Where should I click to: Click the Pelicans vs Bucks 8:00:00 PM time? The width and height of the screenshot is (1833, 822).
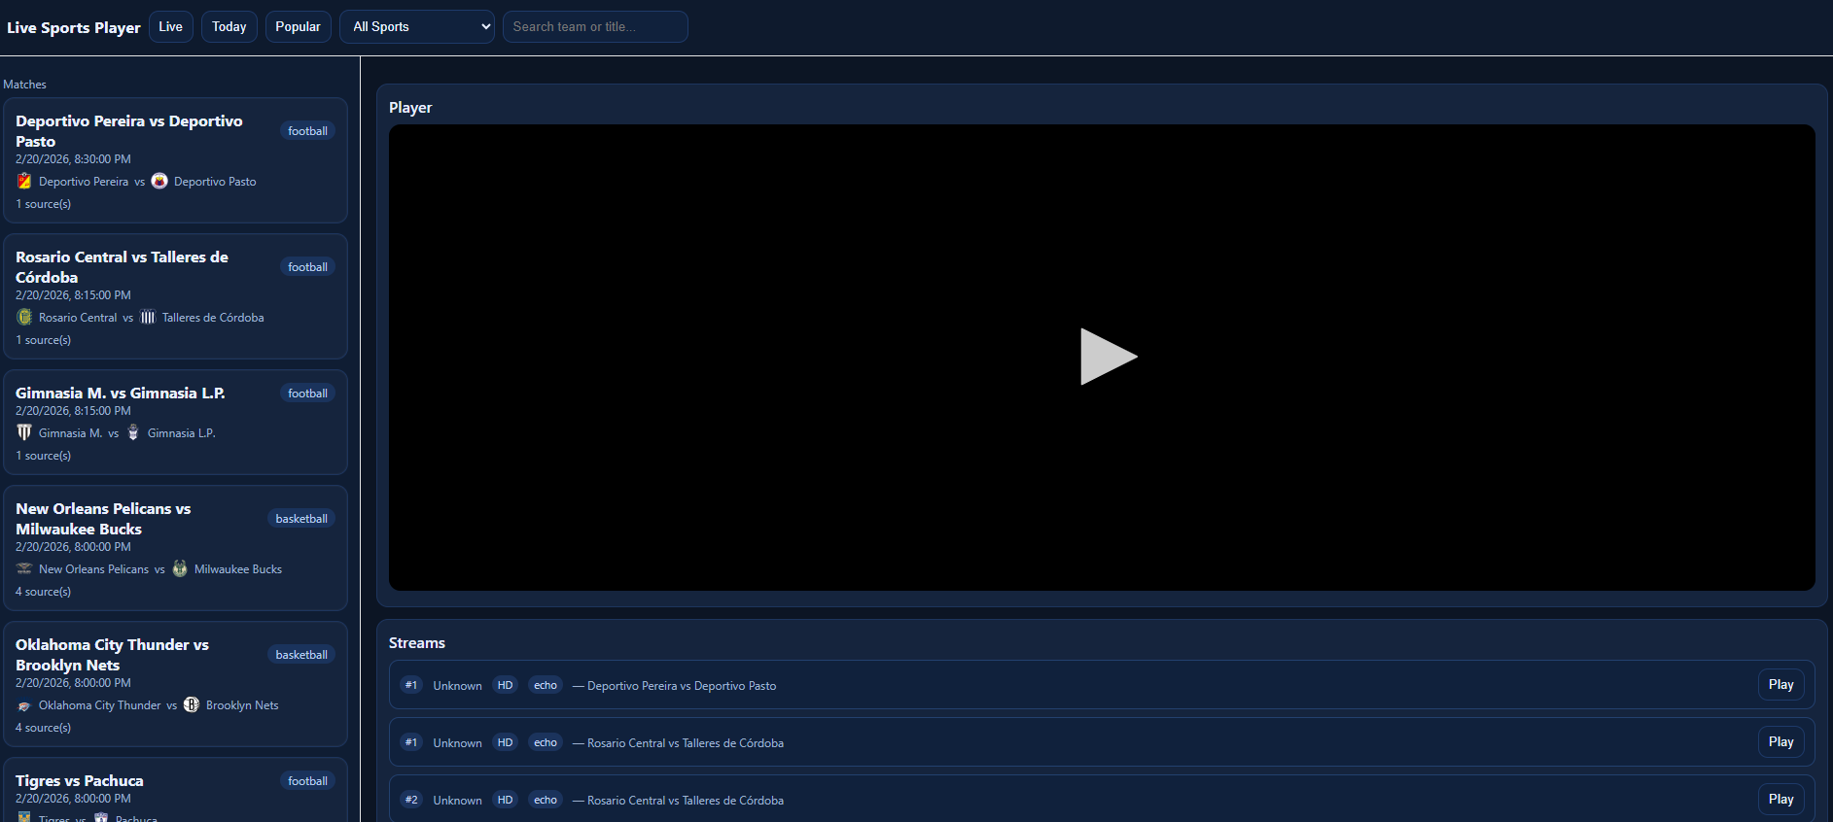tap(73, 547)
